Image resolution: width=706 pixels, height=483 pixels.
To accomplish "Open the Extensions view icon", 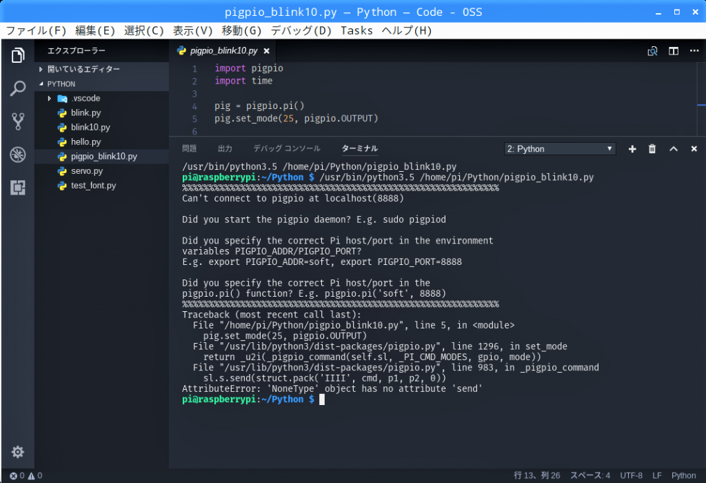I will [x=17, y=188].
